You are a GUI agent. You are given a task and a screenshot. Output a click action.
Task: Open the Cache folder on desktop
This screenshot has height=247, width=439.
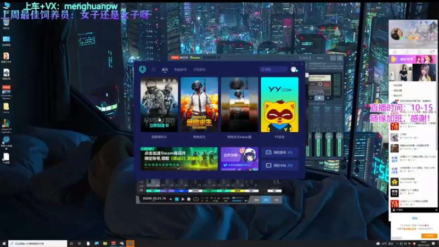(6, 108)
